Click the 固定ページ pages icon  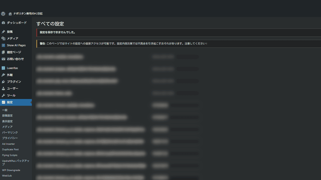3,52
